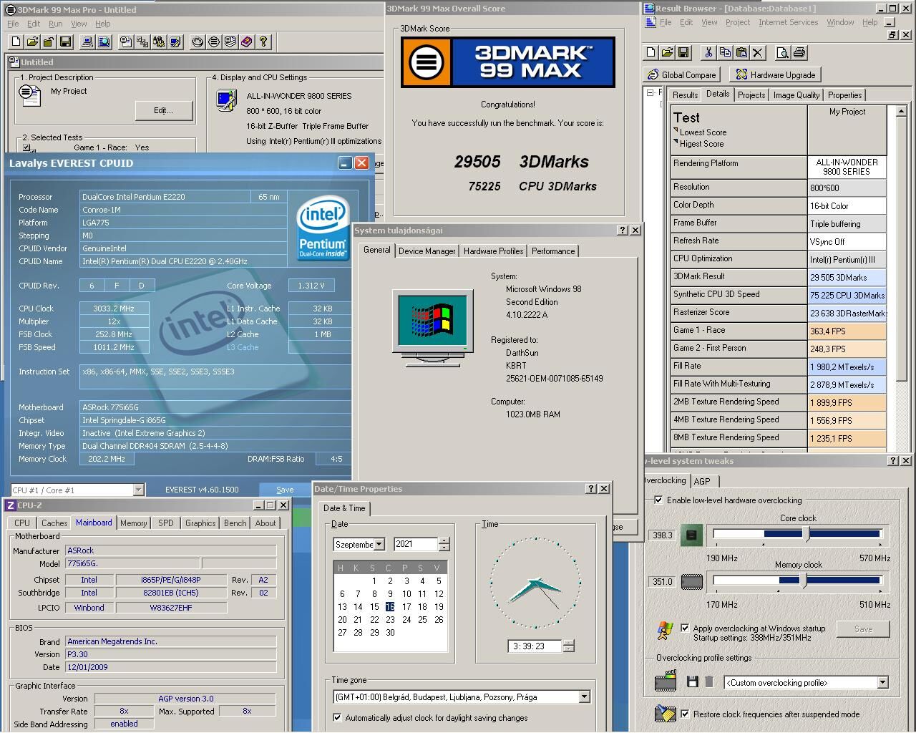Click the save profile floppy icon in overclocking settings

click(x=692, y=682)
